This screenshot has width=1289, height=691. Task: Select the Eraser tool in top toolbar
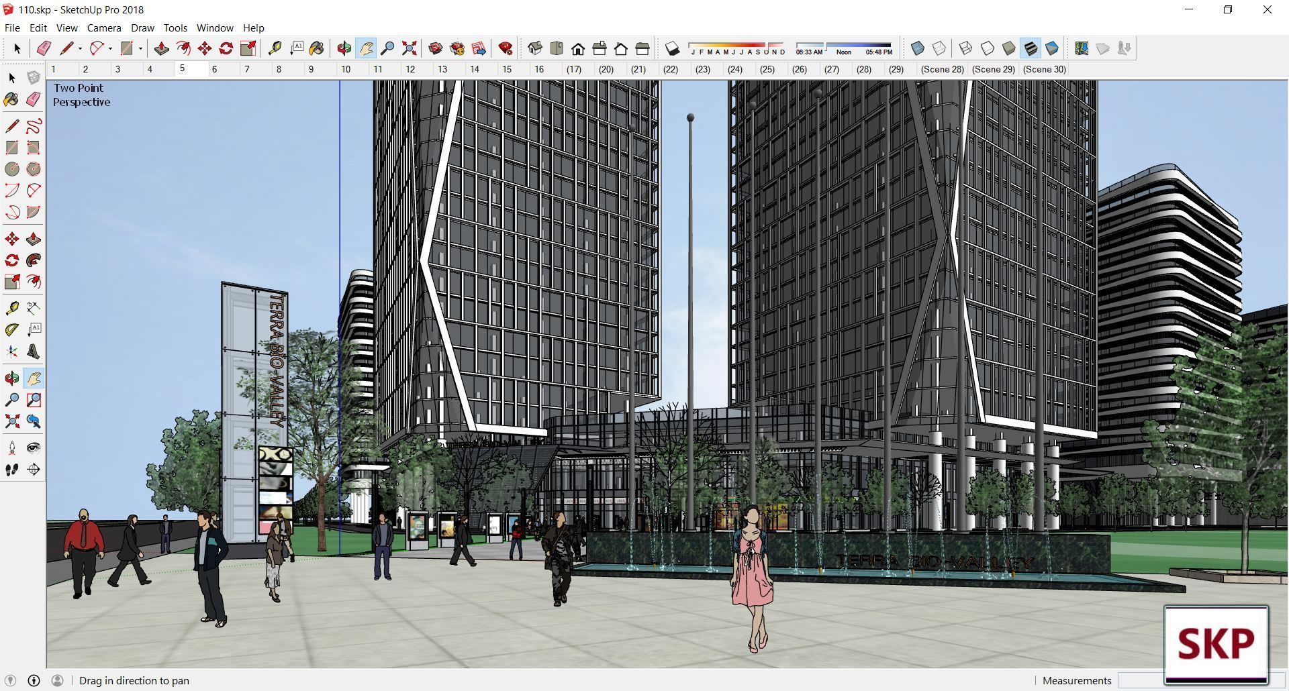(x=44, y=48)
